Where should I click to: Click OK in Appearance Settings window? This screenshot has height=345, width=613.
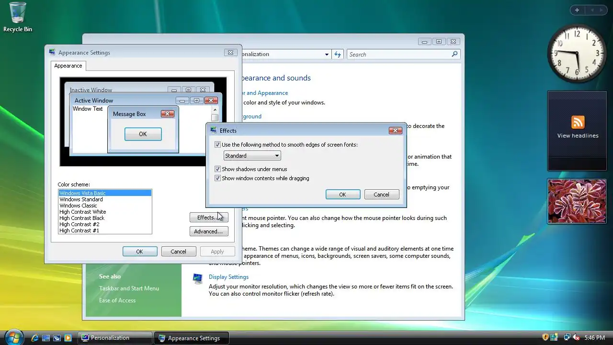point(139,252)
